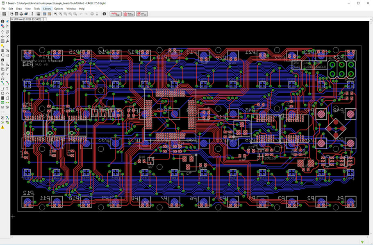Select the Lock padlock tool
The image size is (373, 245).
2,60
